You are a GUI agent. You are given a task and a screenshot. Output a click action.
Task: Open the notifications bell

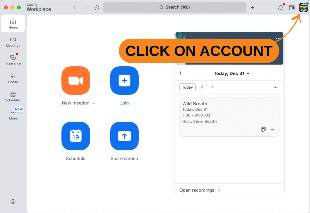[281, 8]
